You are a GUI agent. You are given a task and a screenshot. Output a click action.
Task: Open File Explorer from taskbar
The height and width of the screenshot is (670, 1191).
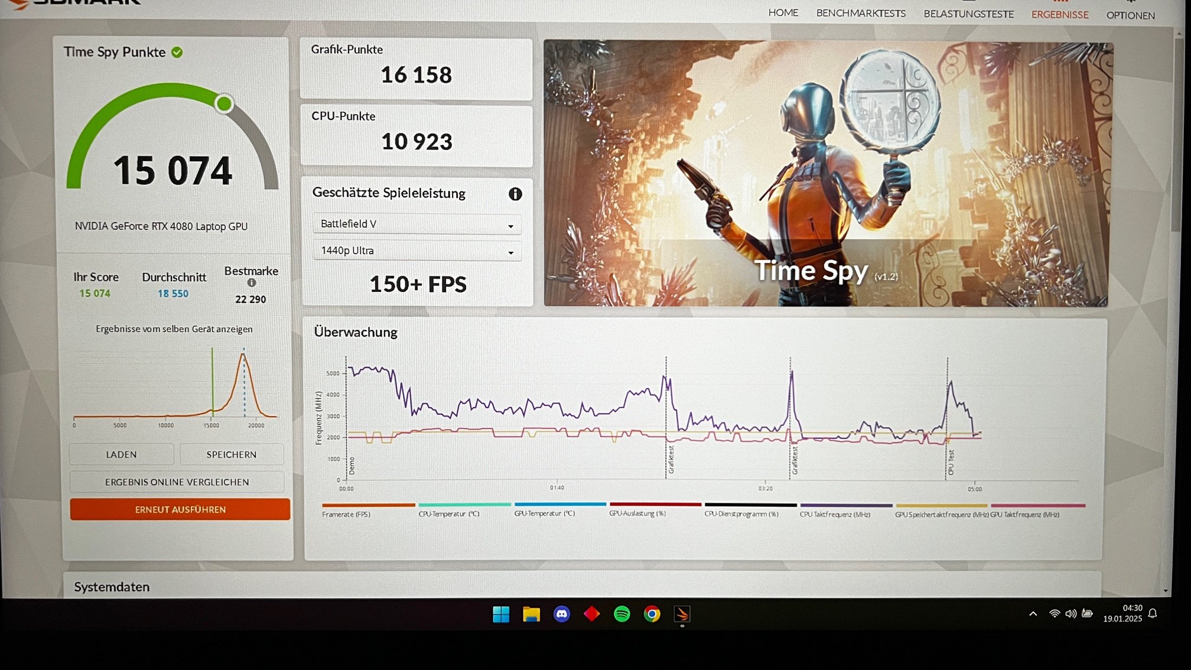click(531, 614)
